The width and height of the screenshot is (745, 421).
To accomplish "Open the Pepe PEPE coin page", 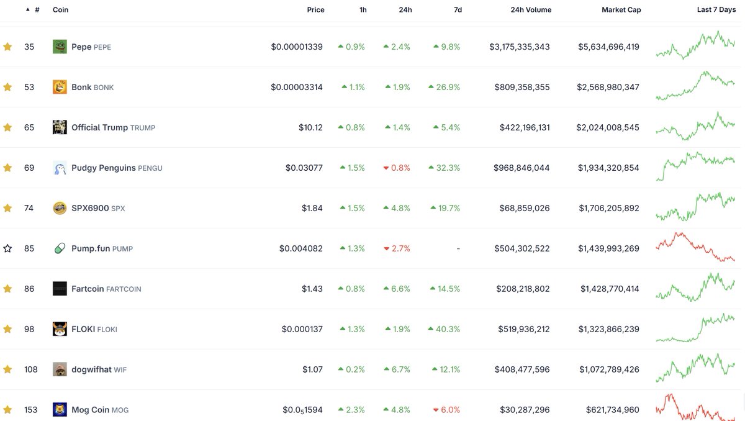I will pos(91,47).
